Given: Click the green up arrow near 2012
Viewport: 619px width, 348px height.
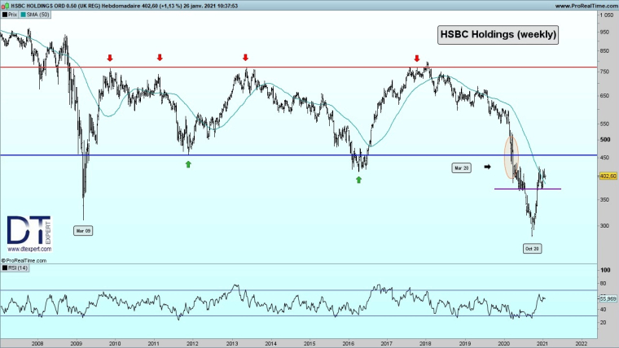Looking at the screenshot, I should point(188,163).
